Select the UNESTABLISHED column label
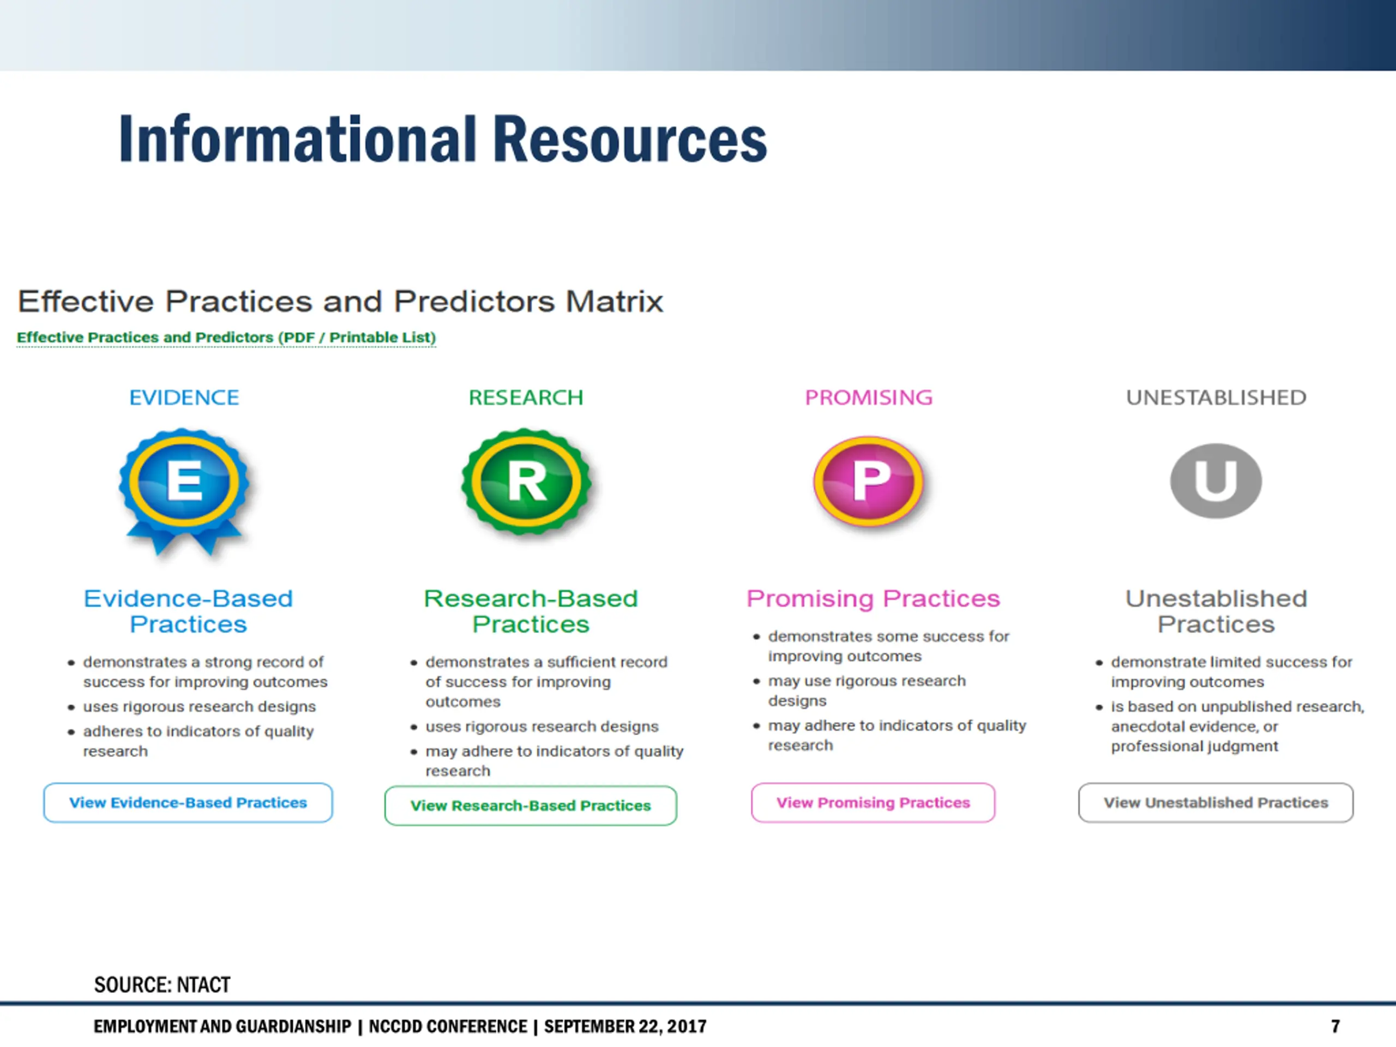The image size is (1396, 1047). (x=1216, y=398)
